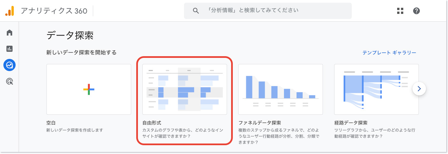
Task: Click the colorful plus icon for blank exploration
Action: 89,89
